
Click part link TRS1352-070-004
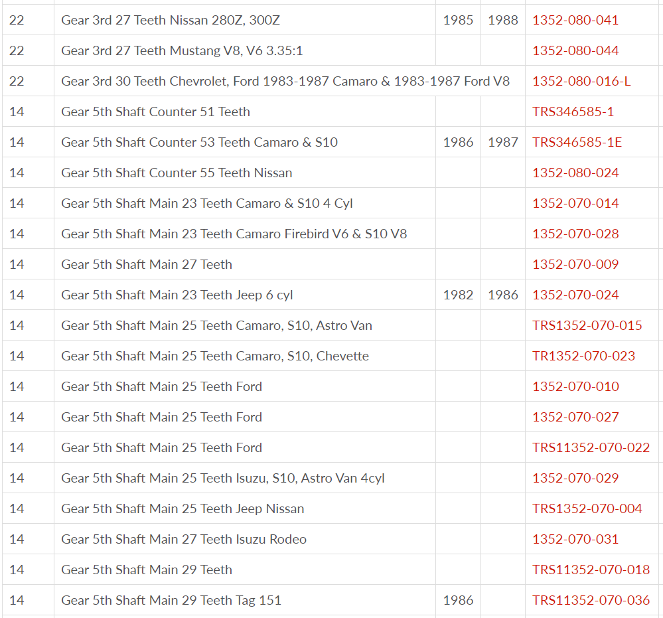(x=587, y=508)
